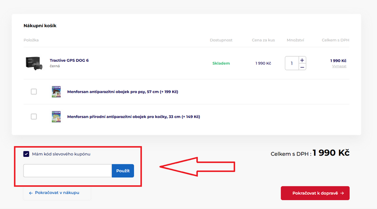Viewport: 377px width, 209px height.
Task: Click the Menforsan přírodní obojek pro kočky text
Action: (133, 117)
